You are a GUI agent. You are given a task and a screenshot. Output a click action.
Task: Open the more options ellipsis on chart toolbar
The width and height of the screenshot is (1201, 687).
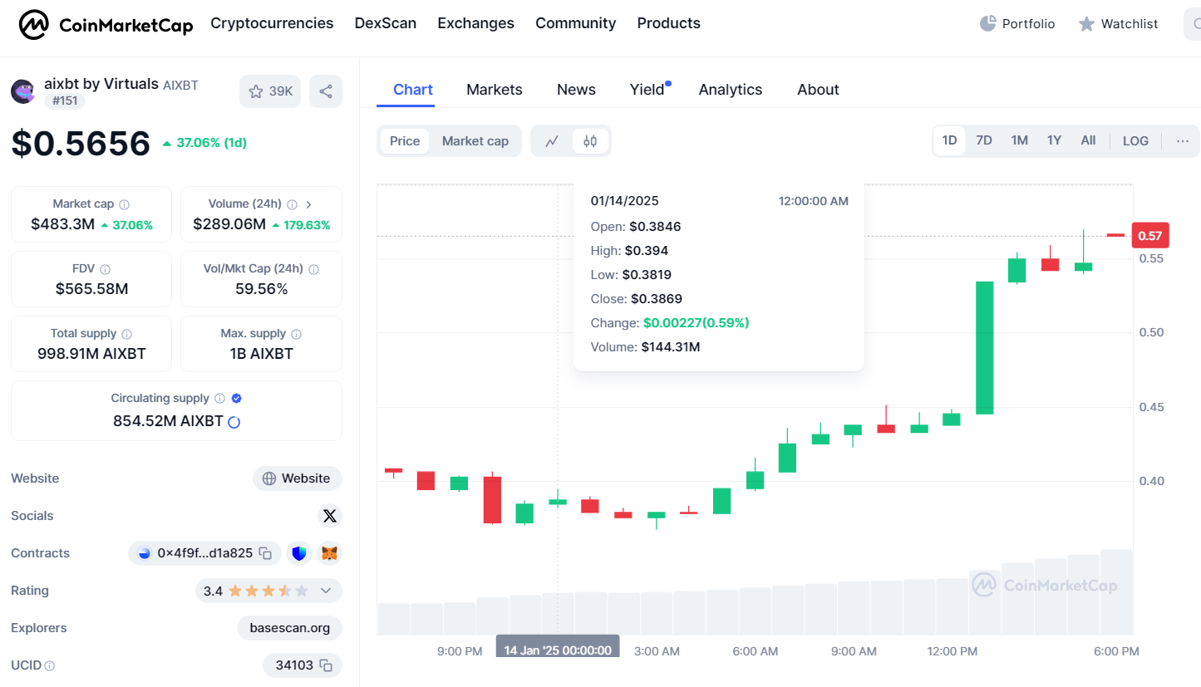(1183, 141)
